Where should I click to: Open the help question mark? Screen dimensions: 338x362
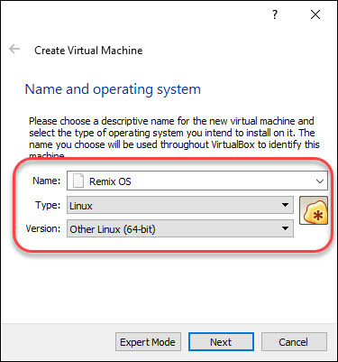[275, 14]
